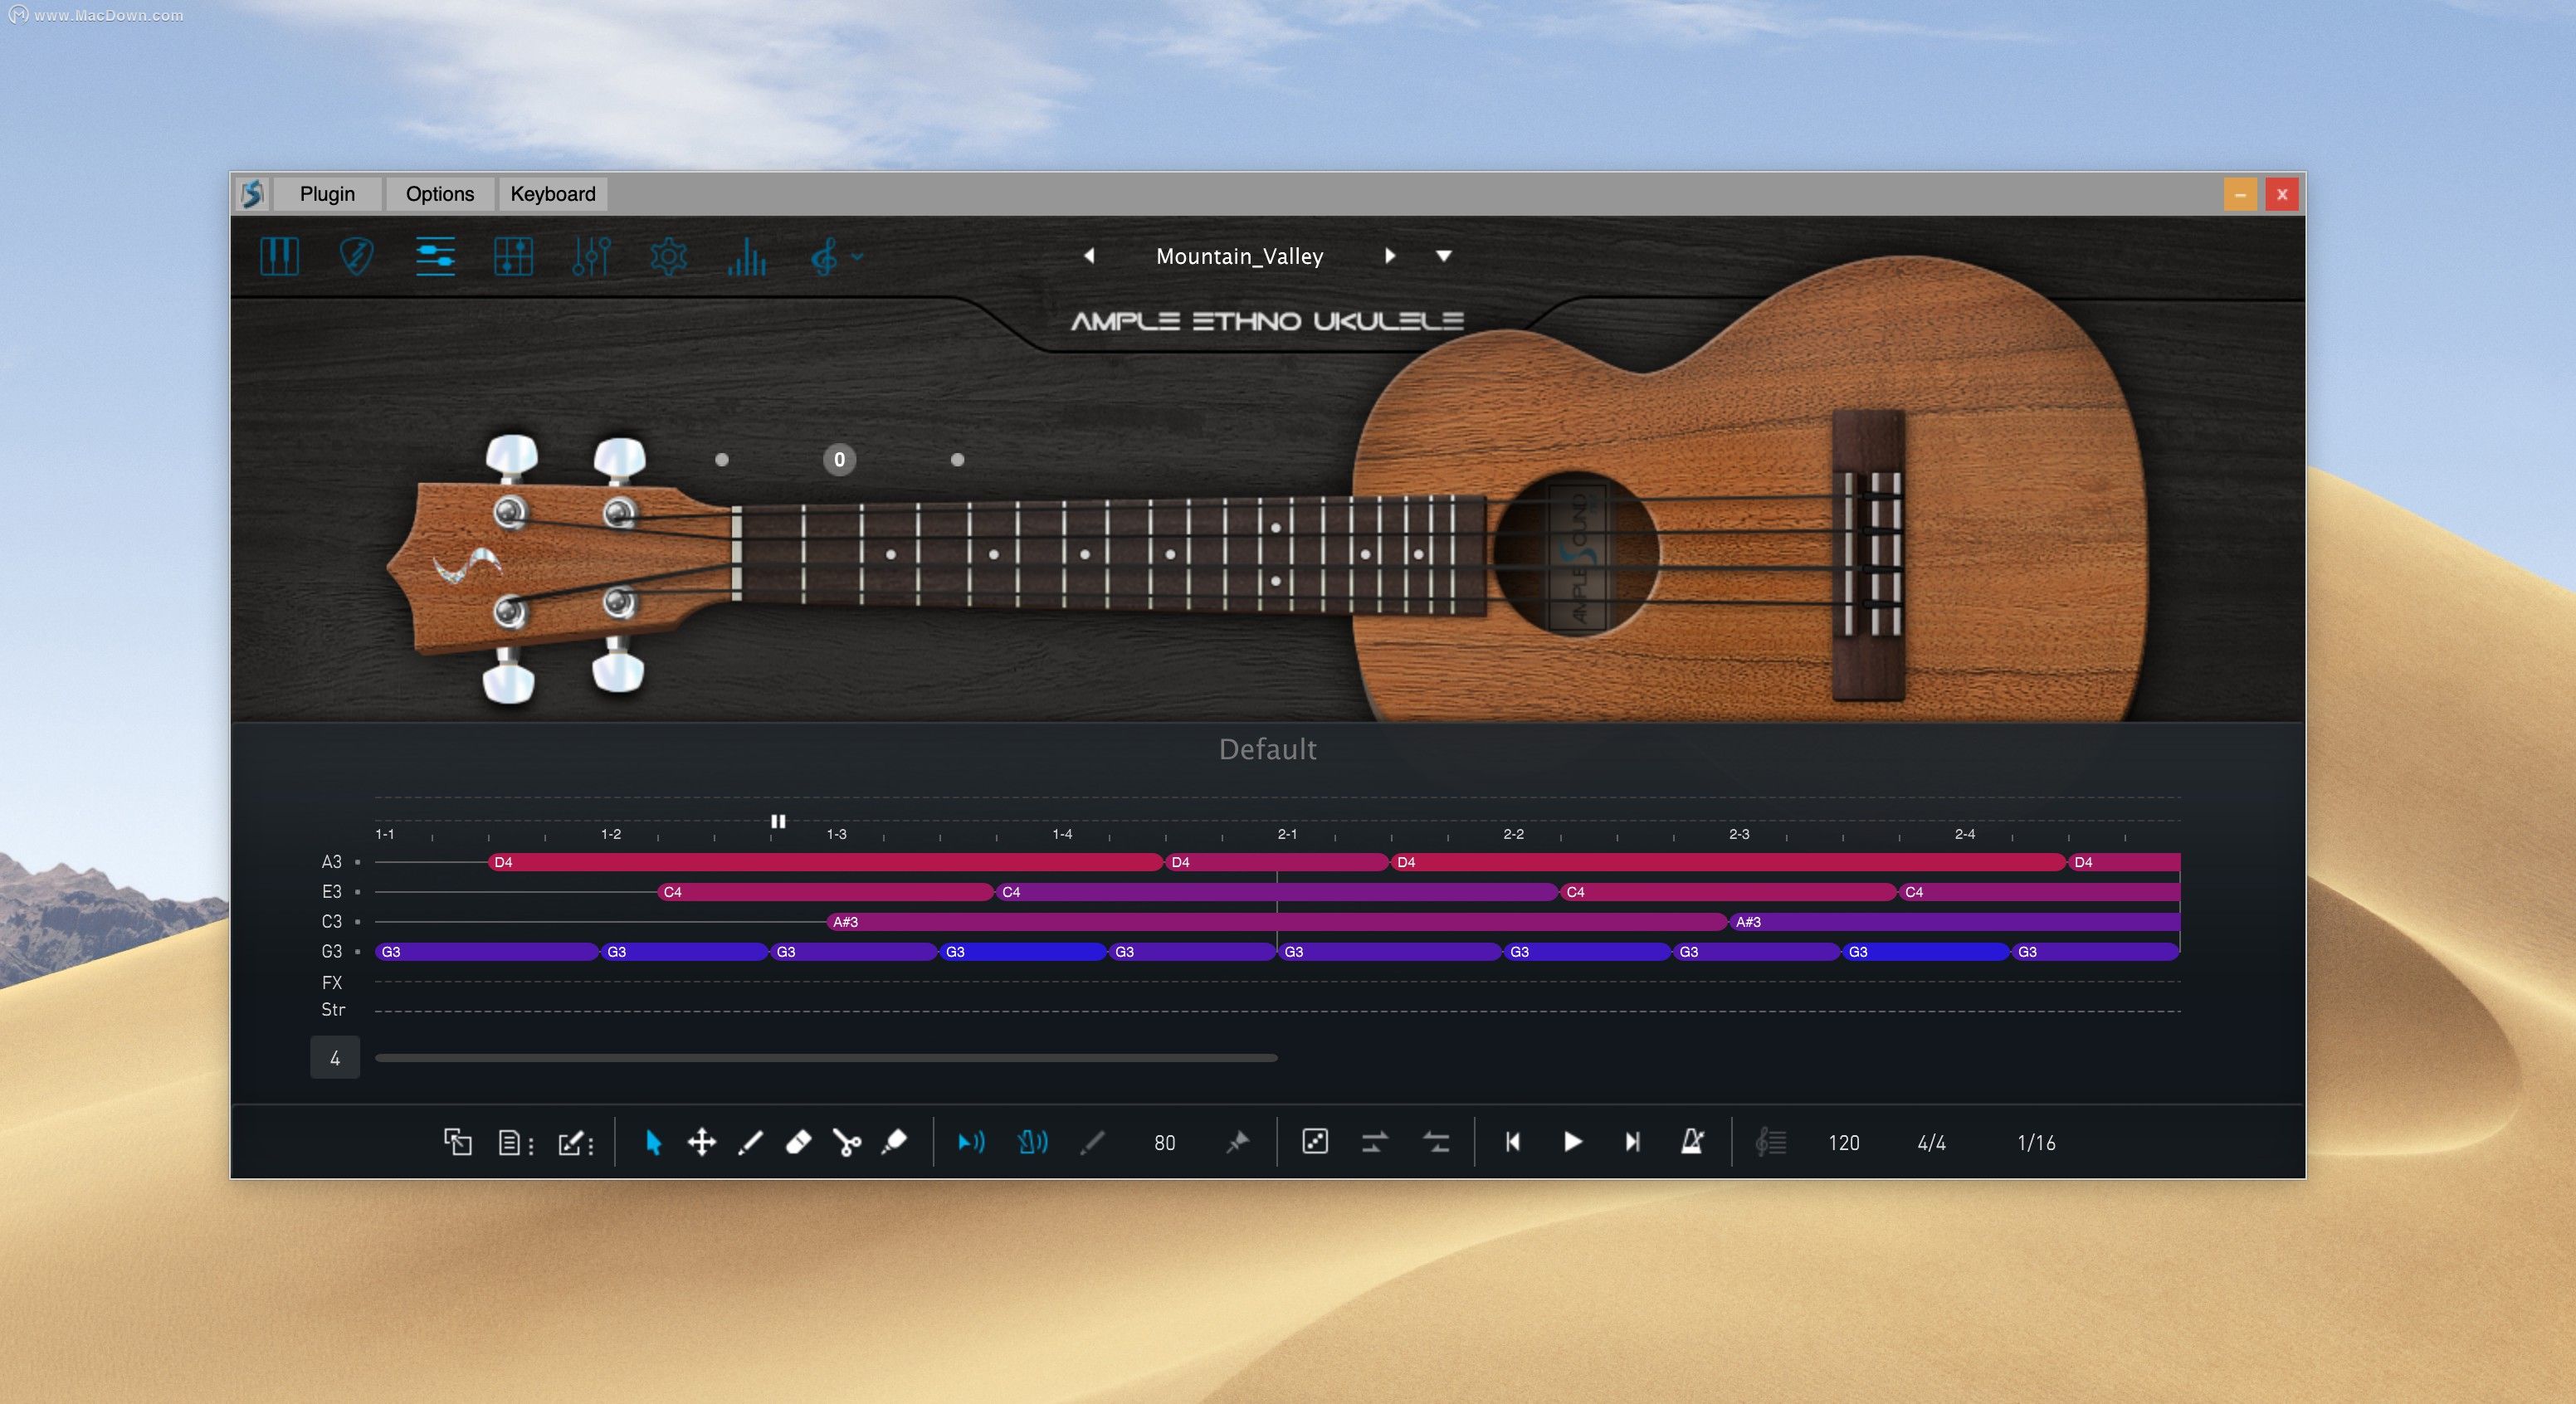
Task: Toggle the E3 string dot
Action: 358,892
